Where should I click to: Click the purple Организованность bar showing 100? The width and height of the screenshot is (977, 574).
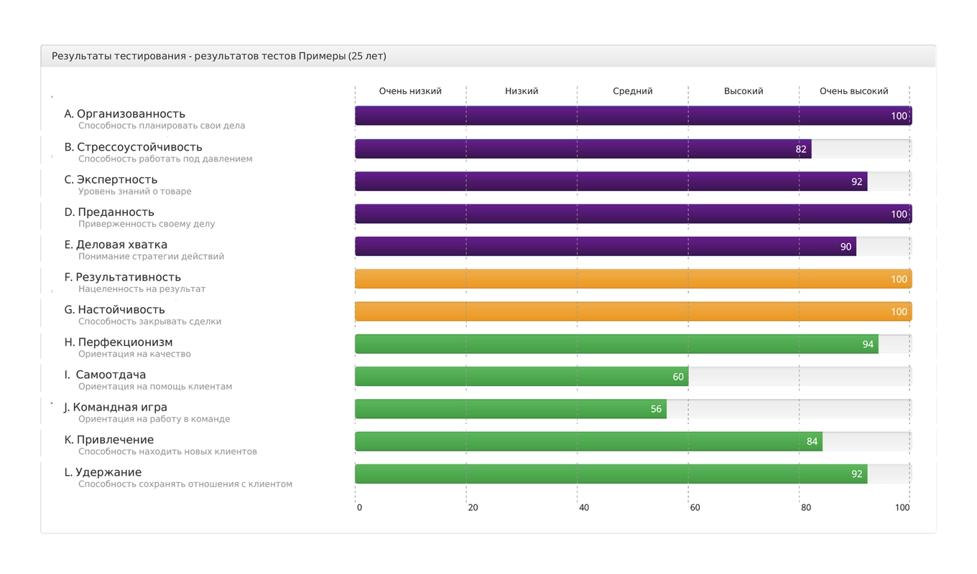tap(632, 116)
